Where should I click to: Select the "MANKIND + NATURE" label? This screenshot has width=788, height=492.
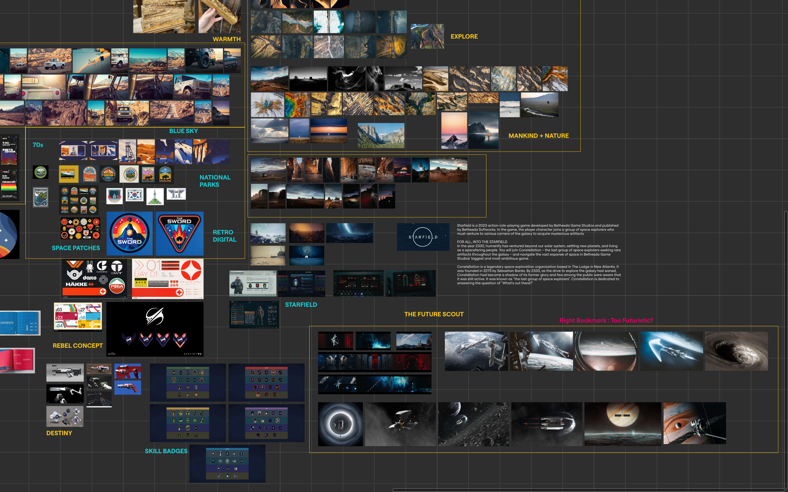[x=538, y=136]
